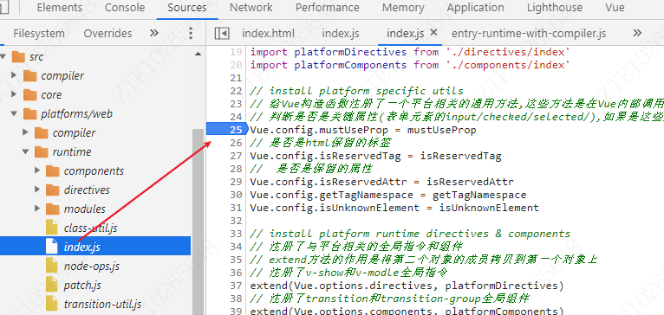Click 'Vue.config.isUnknownElement = isUnknownElement' code line
This screenshot has height=315, width=664.
(x=394, y=208)
